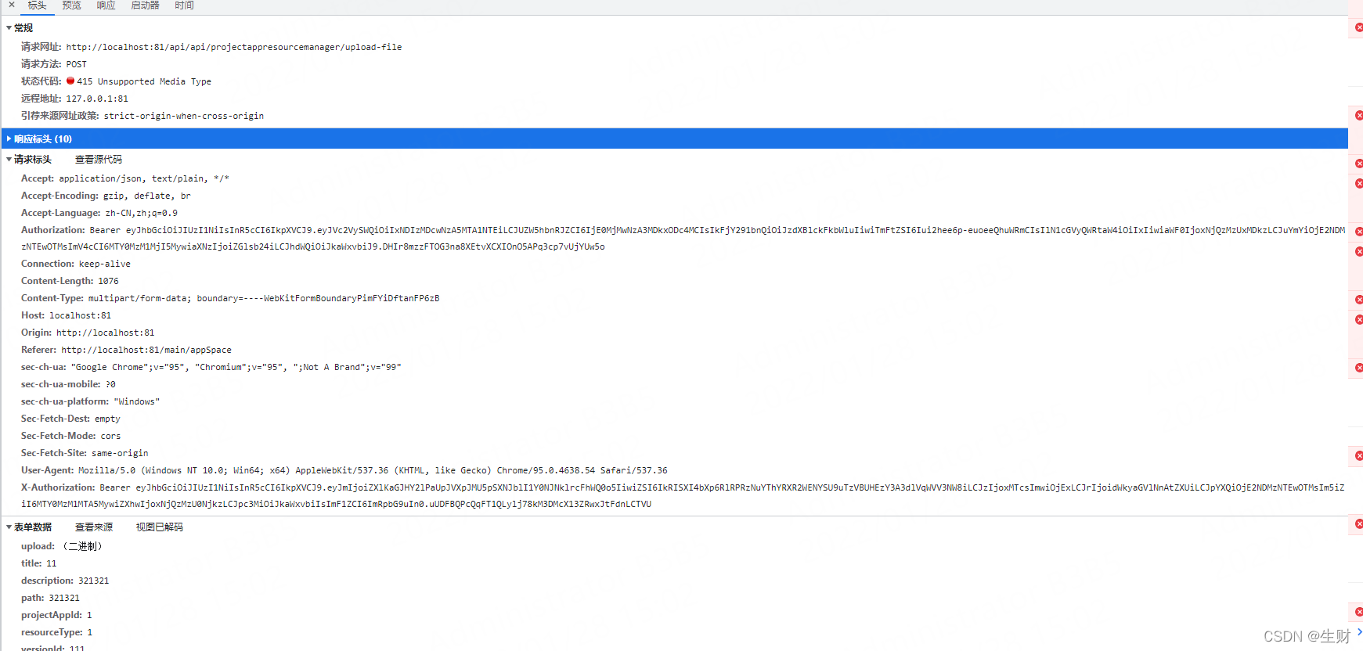This screenshot has height=651, width=1363.
Task: Select path: 321321 form field
Action: click(x=50, y=598)
